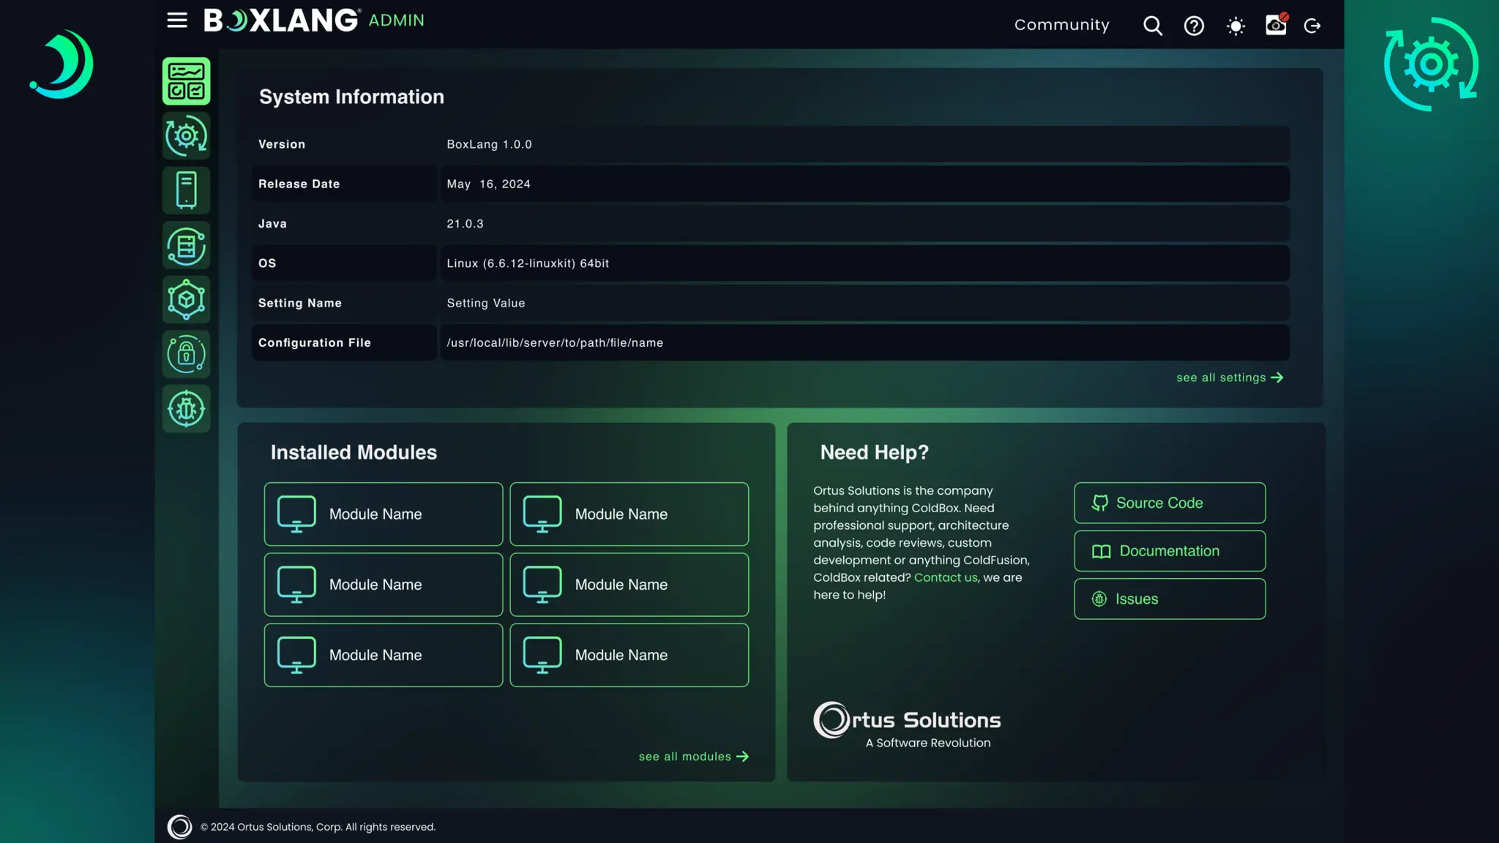Click the Source Code button
The width and height of the screenshot is (1499, 843).
pyautogui.click(x=1169, y=503)
